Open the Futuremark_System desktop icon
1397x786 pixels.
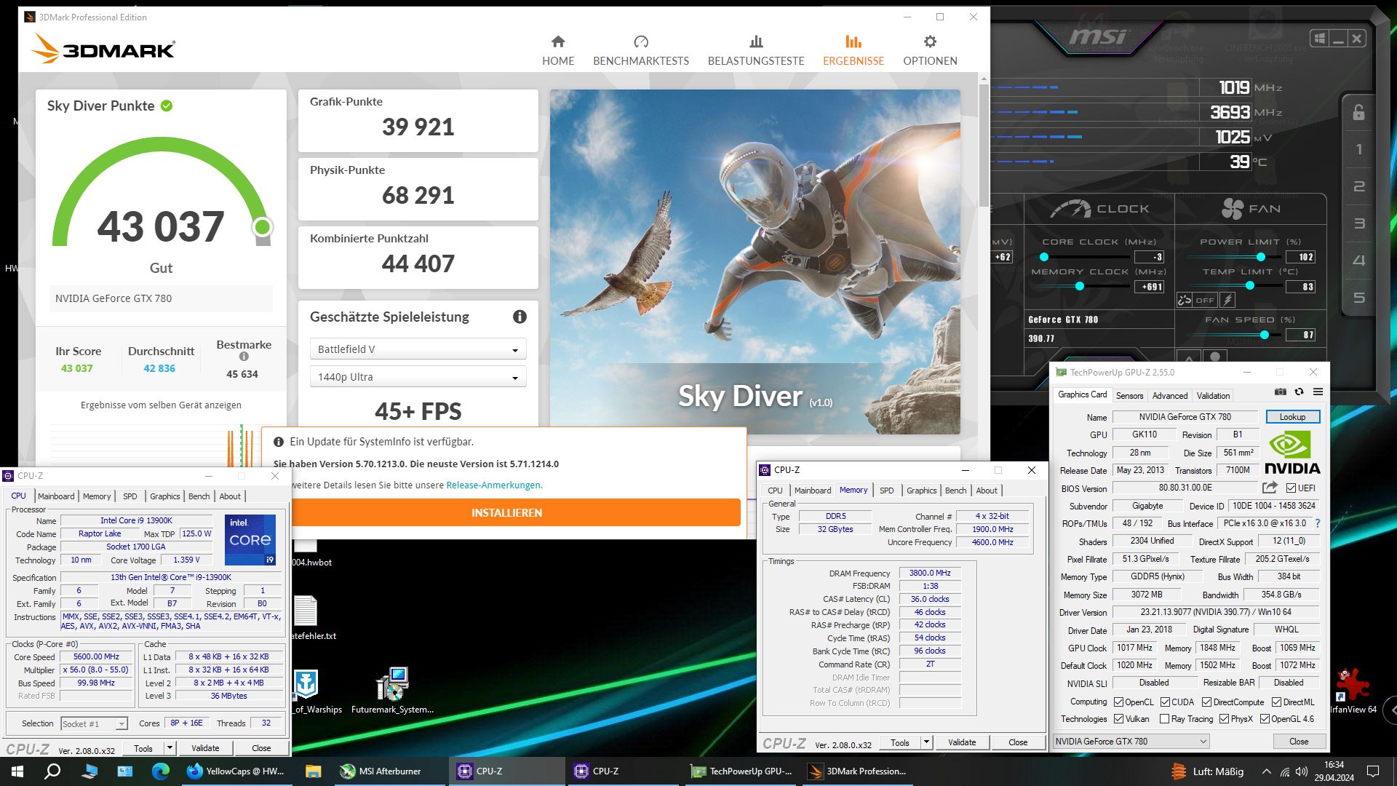(392, 691)
